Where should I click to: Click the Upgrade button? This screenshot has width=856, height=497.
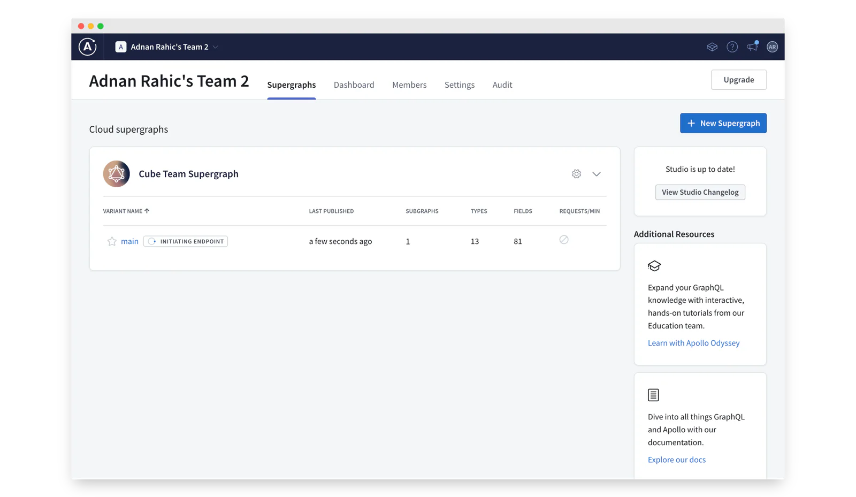coord(739,80)
